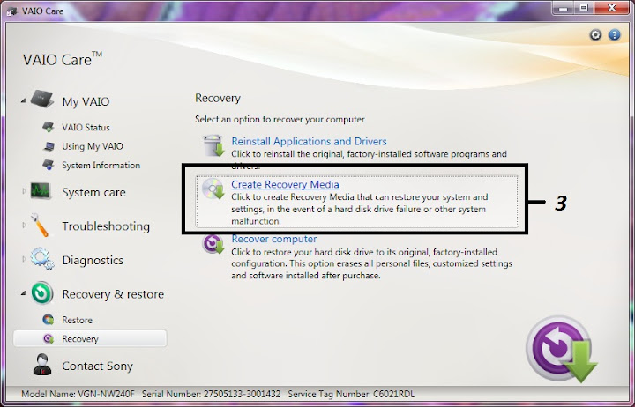Viewport: 635px width, 407px height.
Task: Close the VAIO Care window
Action: [x=612, y=8]
